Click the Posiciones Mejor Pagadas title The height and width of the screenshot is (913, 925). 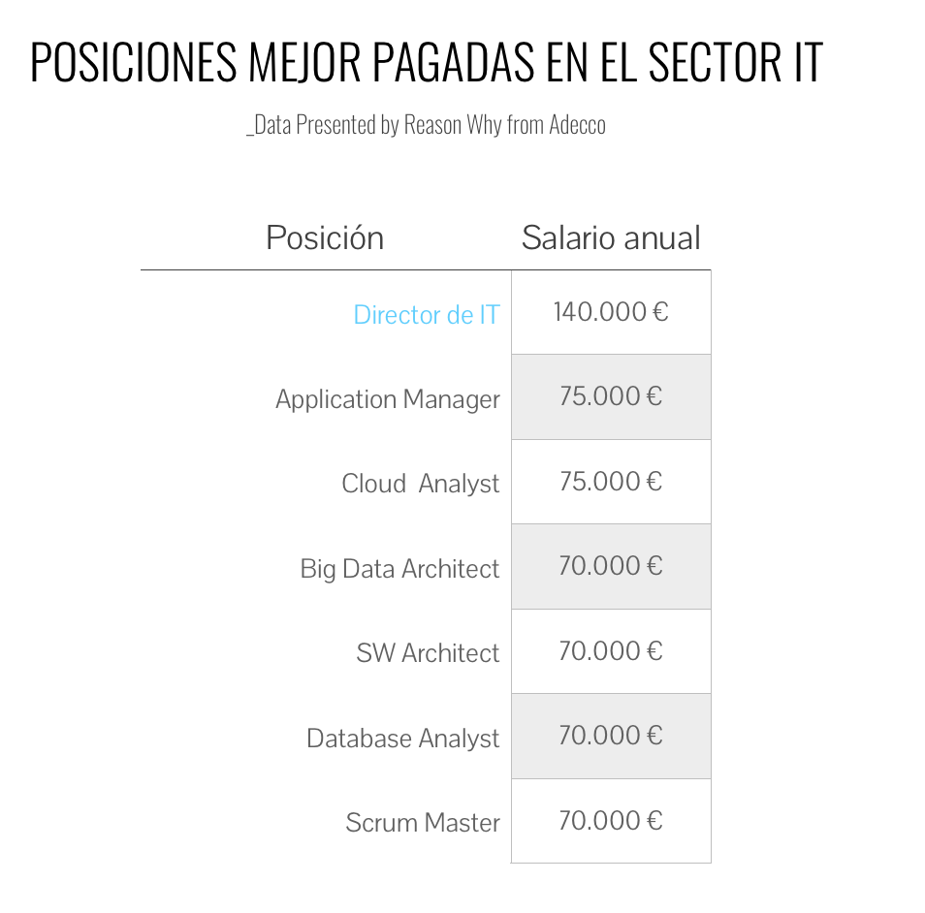click(x=426, y=62)
